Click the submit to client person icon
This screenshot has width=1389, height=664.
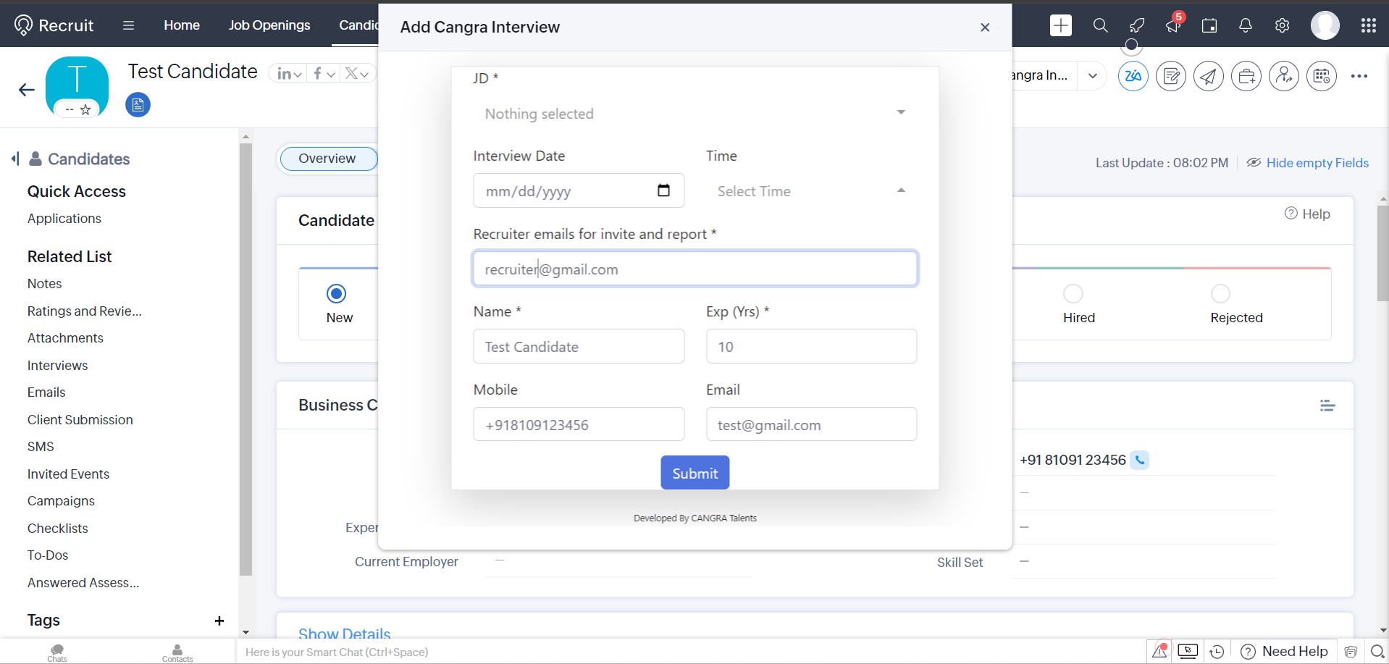click(1284, 76)
